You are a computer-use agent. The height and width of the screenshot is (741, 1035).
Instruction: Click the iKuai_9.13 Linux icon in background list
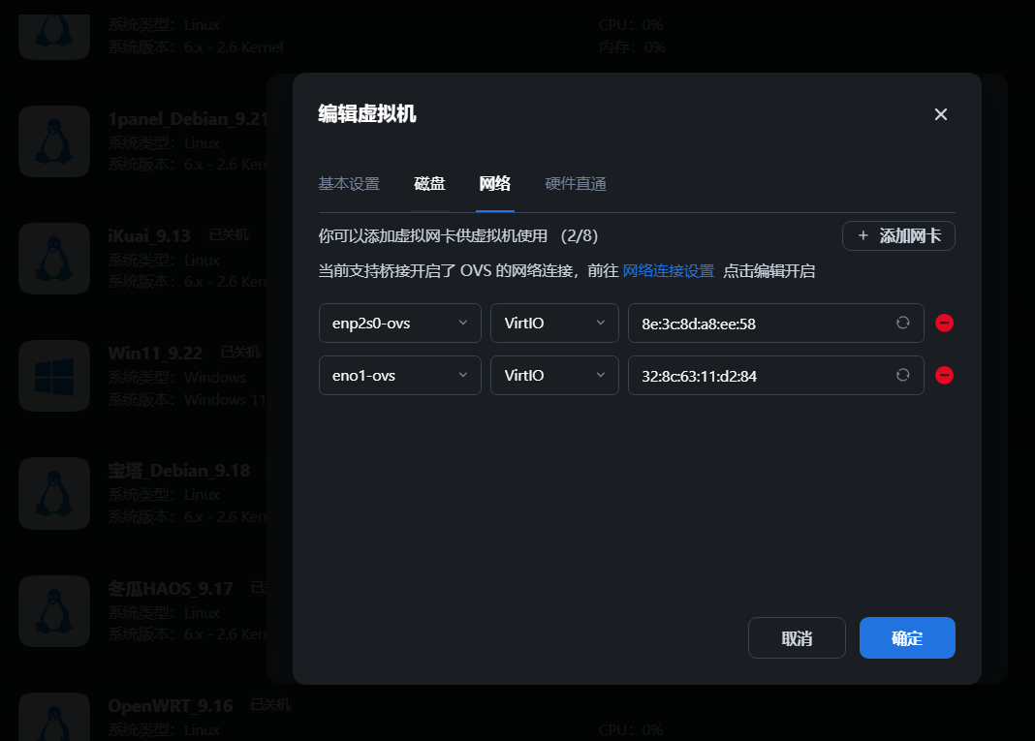[54, 259]
